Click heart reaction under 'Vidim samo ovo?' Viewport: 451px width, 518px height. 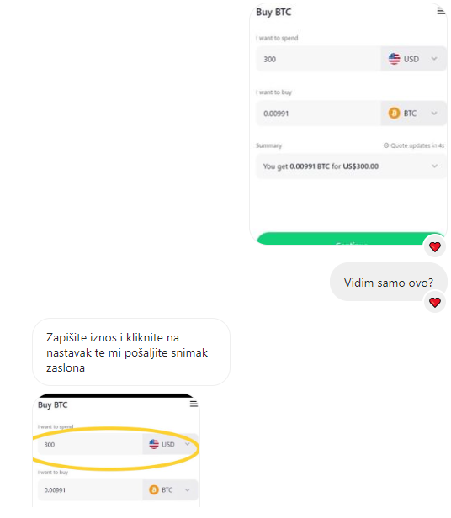[x=435, y=302]
